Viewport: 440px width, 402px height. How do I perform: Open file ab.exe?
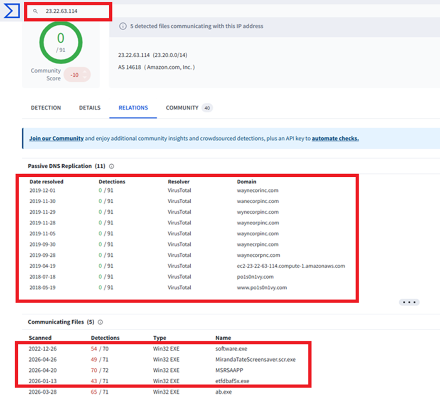(224, 392)
